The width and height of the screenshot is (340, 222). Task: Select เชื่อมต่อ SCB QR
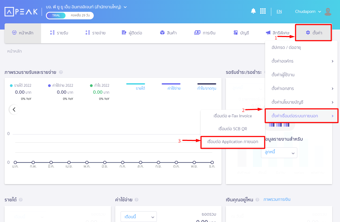[x=233, y=129]
